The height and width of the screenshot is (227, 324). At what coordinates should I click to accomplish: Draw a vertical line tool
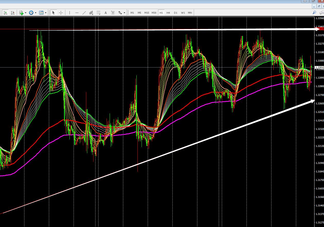[69, 13]
